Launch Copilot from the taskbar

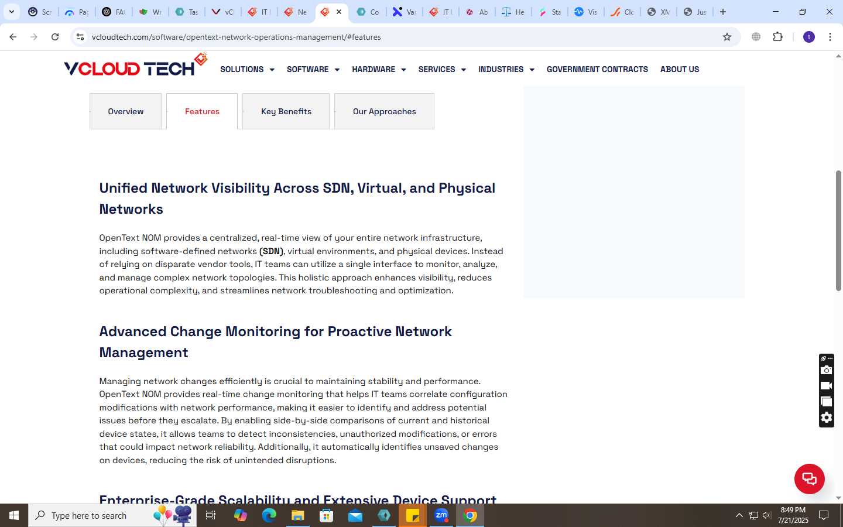240,515
